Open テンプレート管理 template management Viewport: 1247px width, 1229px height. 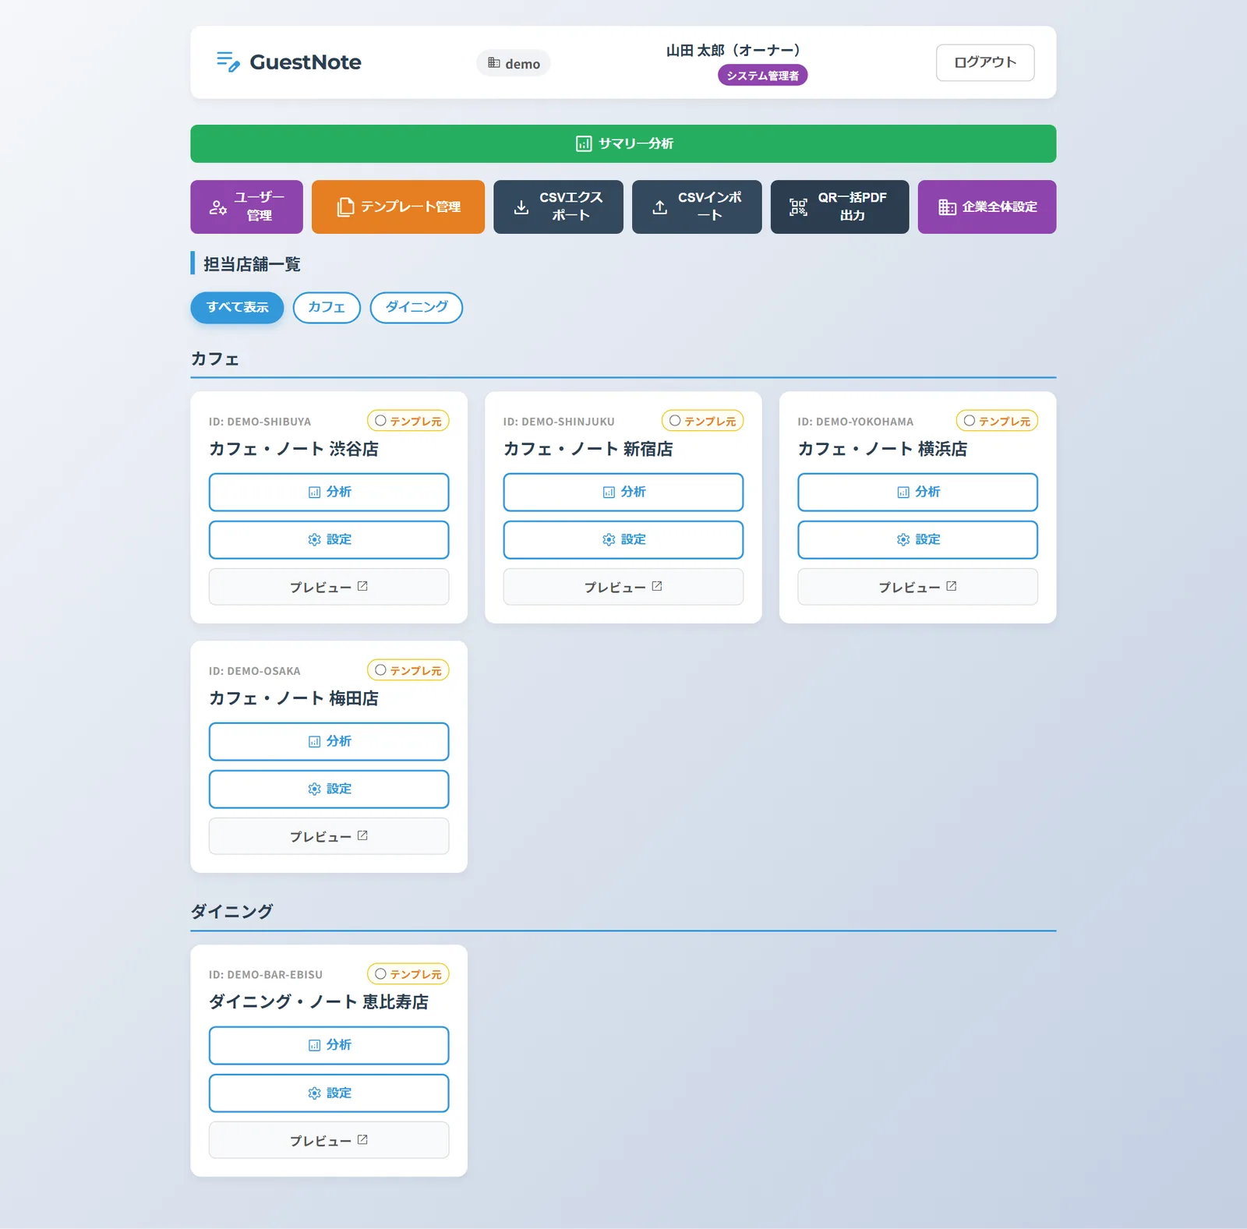coord(397,207)
